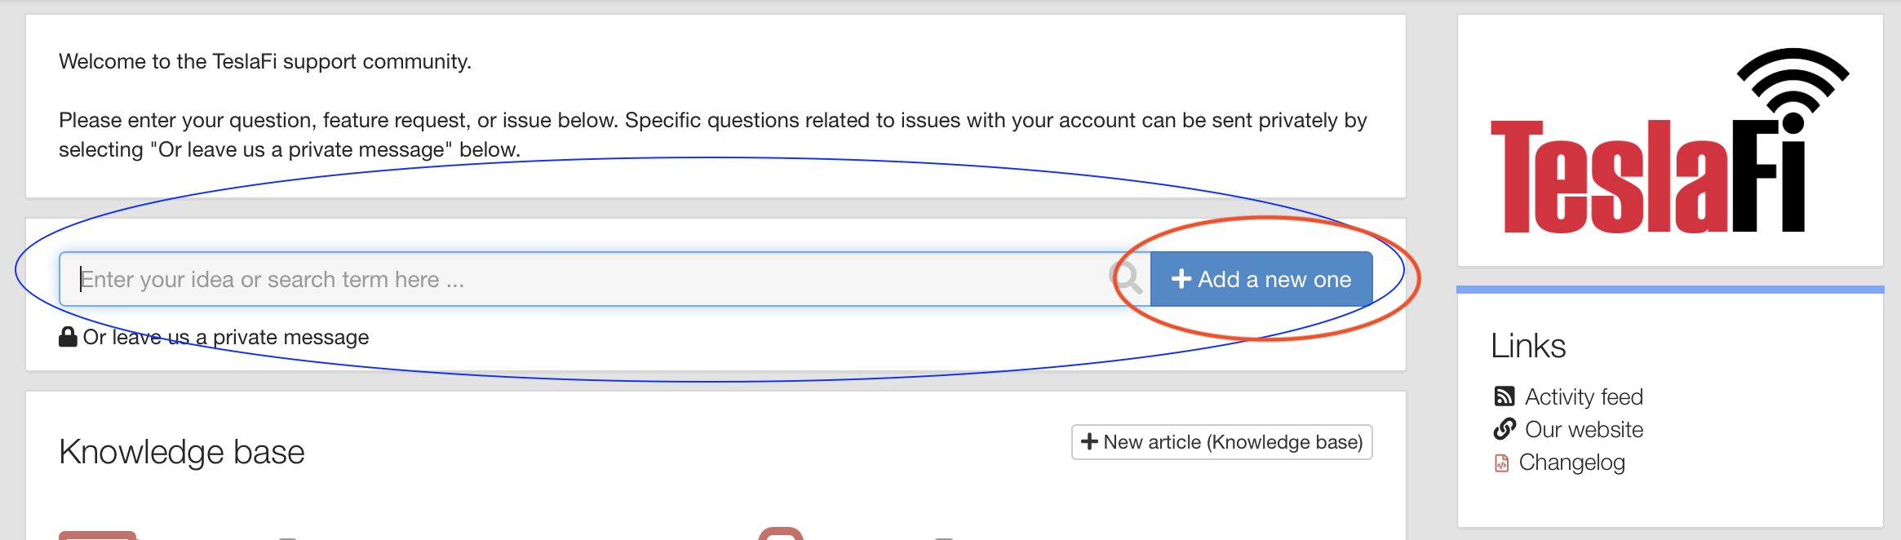Click the RSS icon next to Activity feed
Image resolution: width=1901 pixels, height=540 pixels.
pos(1504,396)
